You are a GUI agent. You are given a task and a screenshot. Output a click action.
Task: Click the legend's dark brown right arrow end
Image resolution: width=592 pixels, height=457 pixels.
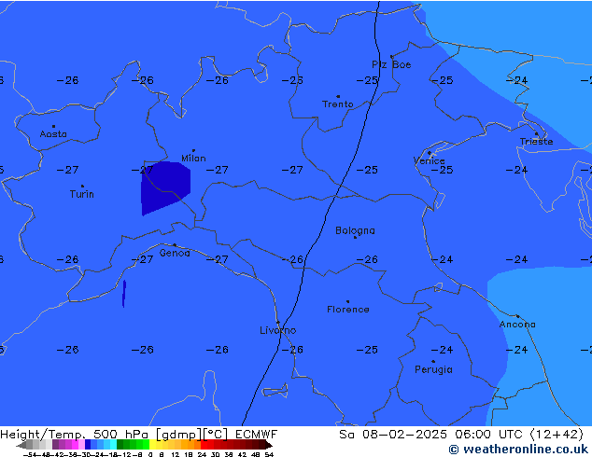268,445
